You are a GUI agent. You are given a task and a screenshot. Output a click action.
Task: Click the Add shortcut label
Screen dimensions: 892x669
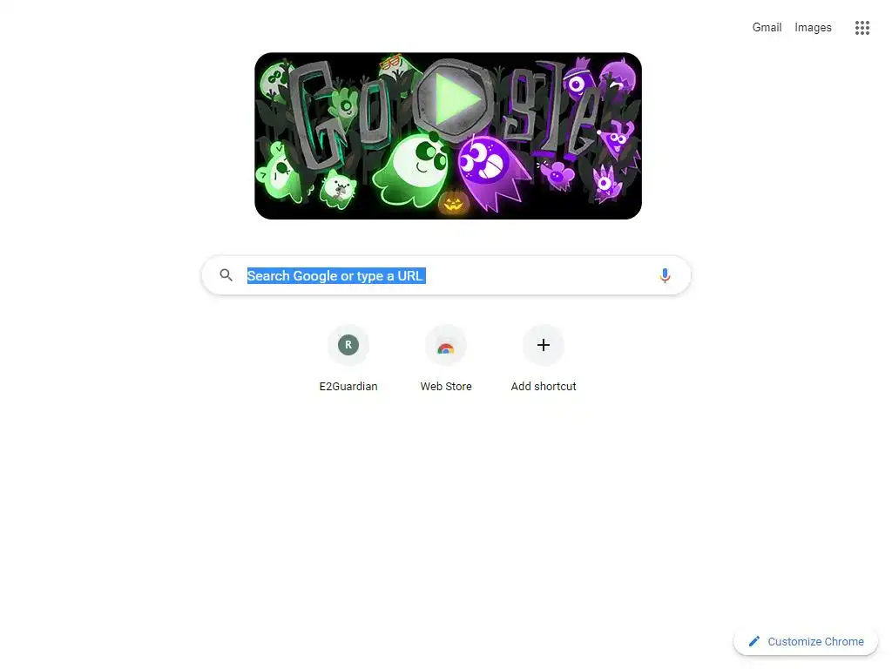[x=544, y=386]
